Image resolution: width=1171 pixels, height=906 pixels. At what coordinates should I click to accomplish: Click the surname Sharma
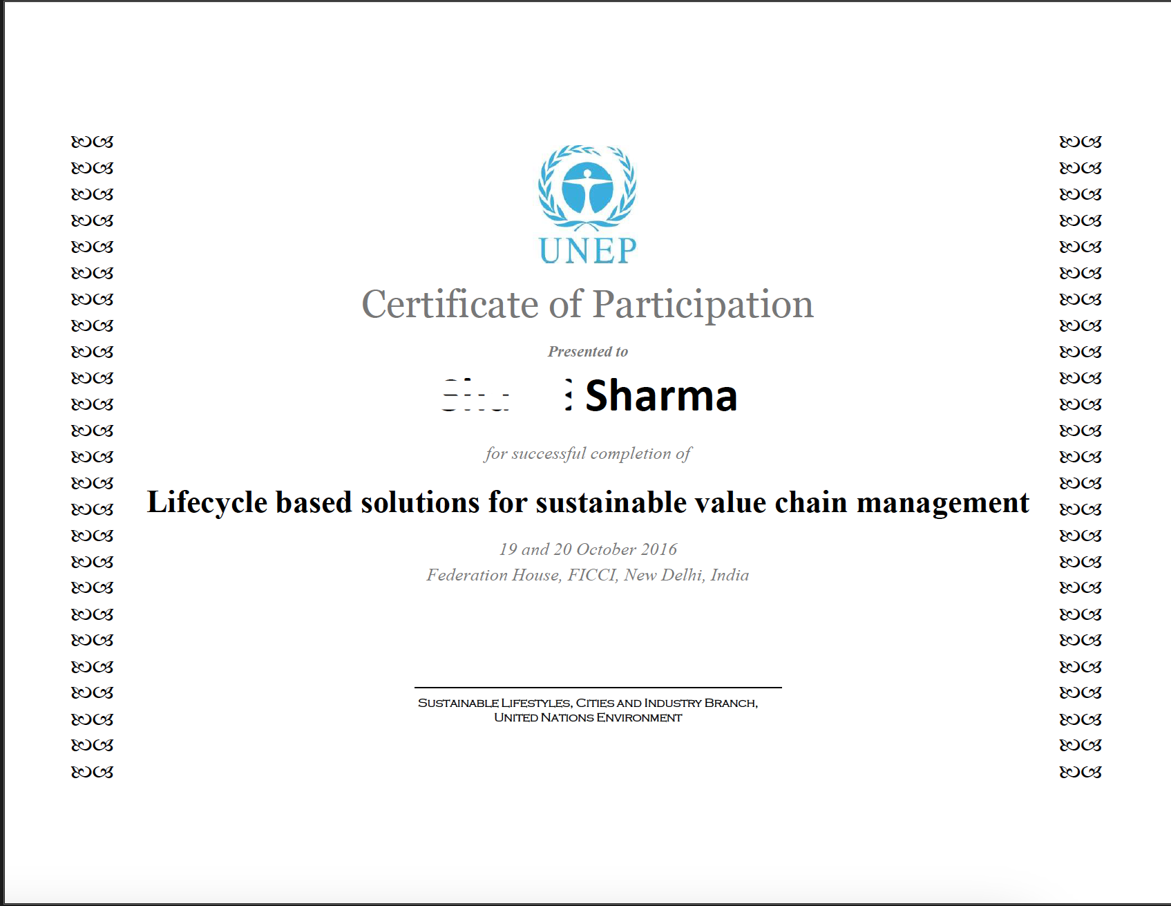point(660,396)
